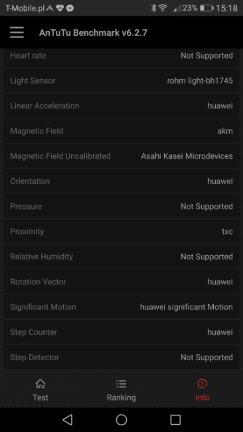Viewport: 243px width, 432px height.
Task: Tap the battery indicator icon
Action: (206, 8)
